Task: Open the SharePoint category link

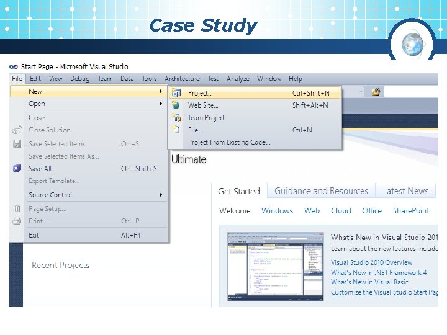Action: (x=411, y=210)
